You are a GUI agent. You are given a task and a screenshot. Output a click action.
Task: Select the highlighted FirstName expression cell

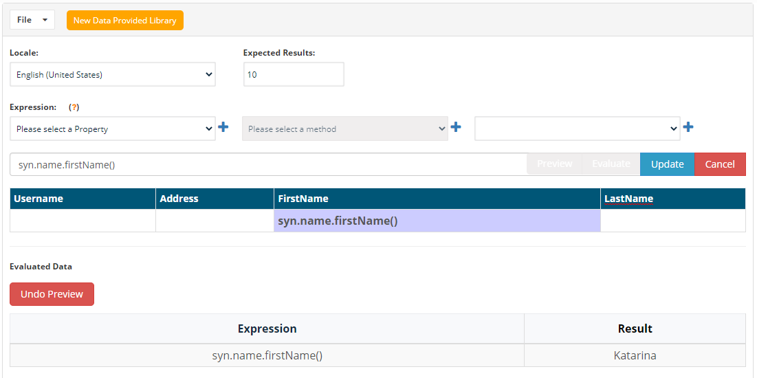point(437,221)
